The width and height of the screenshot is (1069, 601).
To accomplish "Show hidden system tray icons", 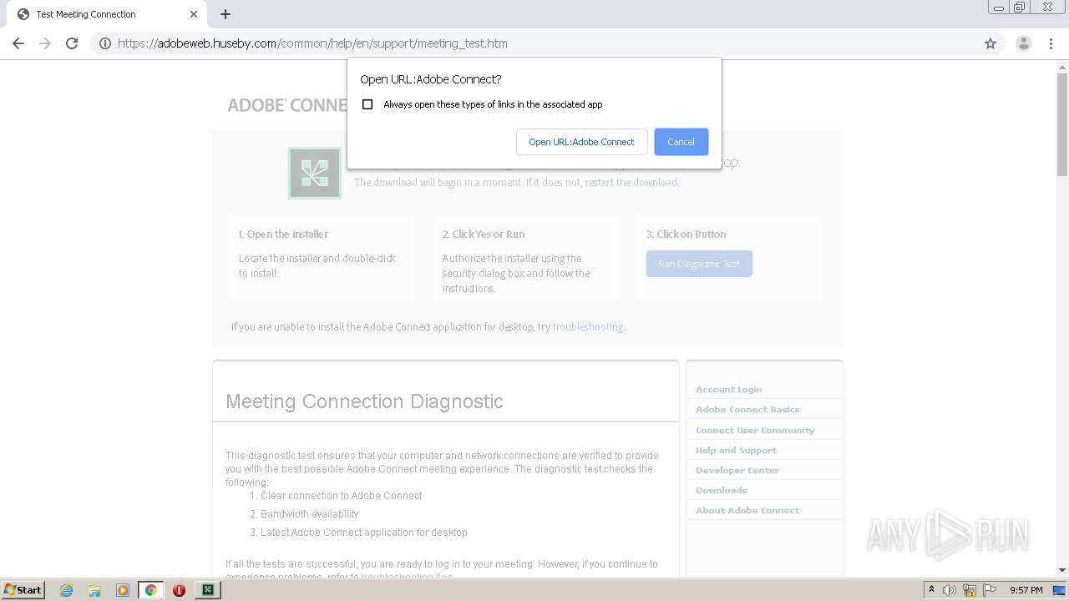I will (931, 590).
